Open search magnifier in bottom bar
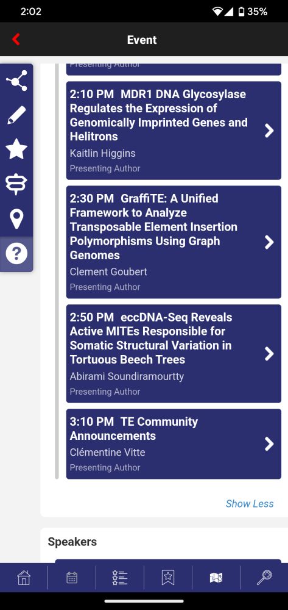 click(x=264, y=578)
